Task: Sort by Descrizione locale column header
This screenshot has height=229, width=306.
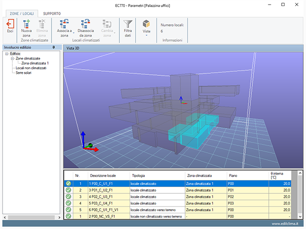Action: point(109,176)
